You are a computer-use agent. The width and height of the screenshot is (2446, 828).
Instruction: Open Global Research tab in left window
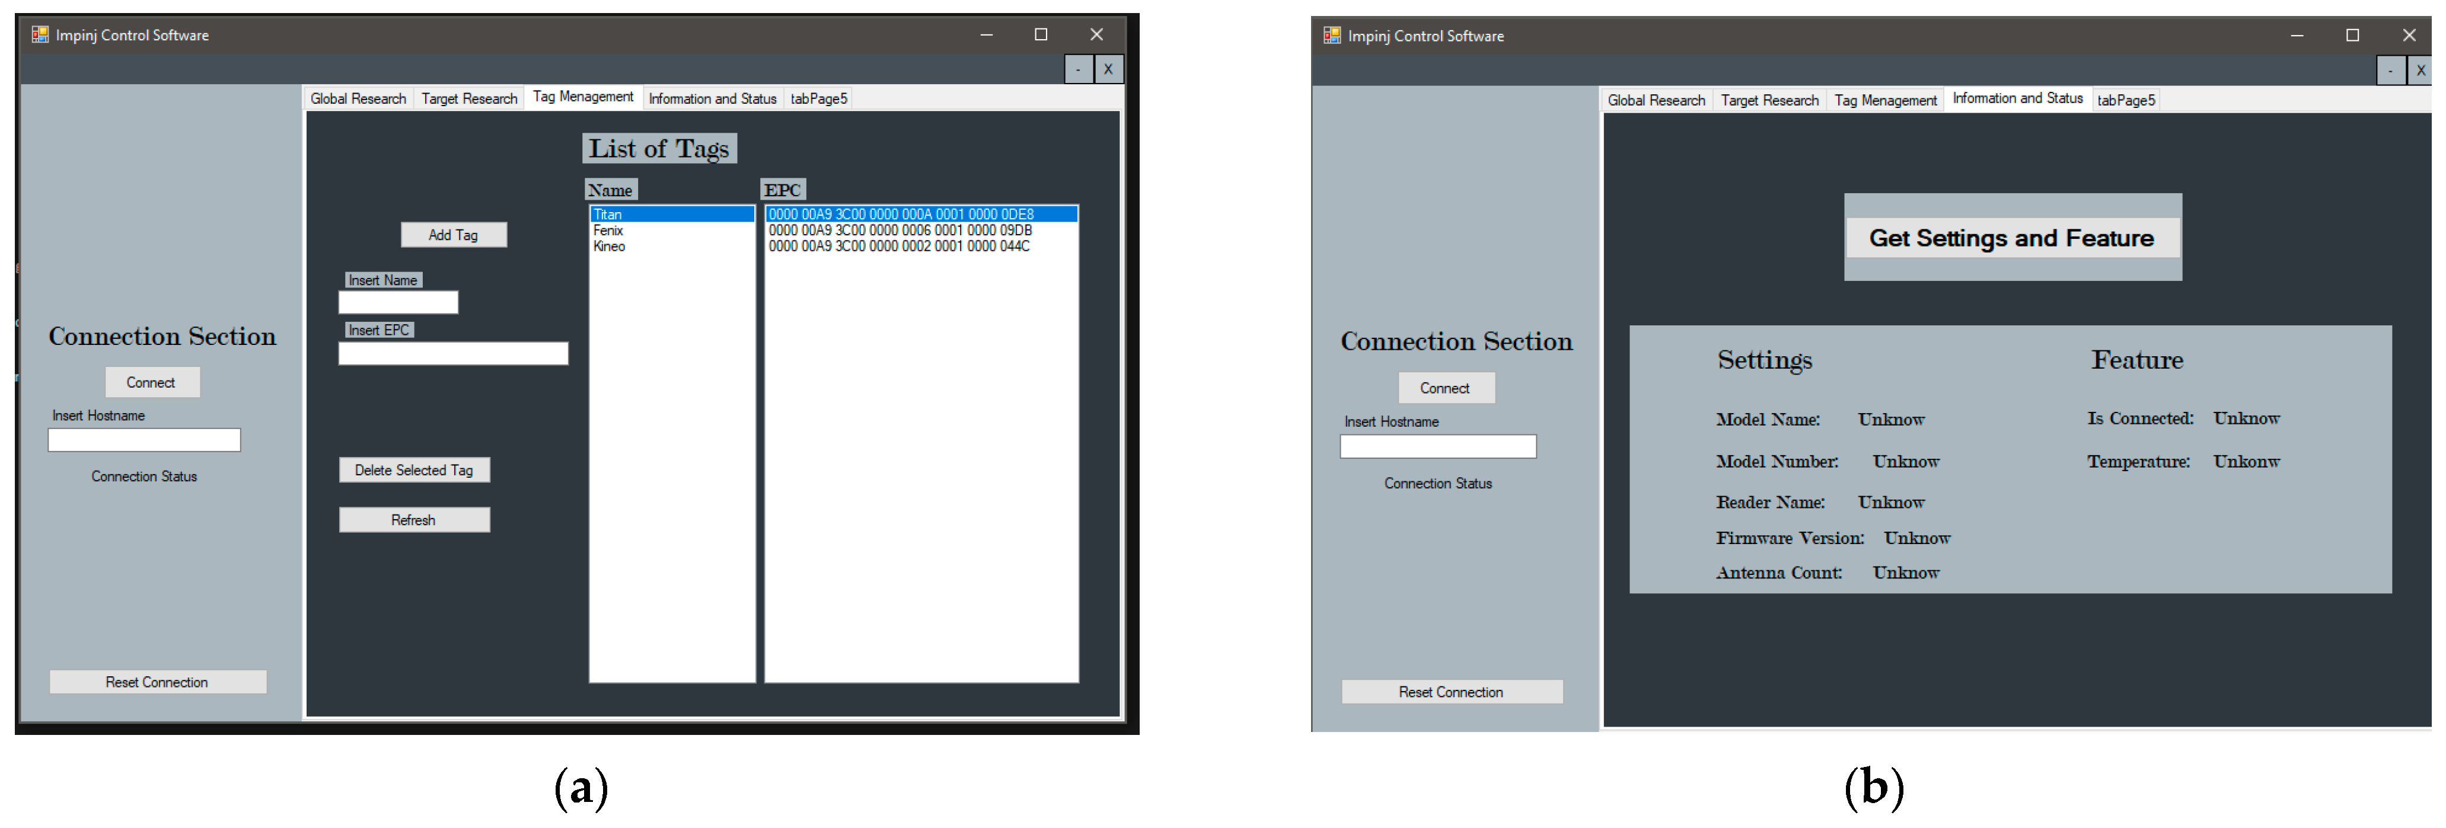(x=358, y=99)
